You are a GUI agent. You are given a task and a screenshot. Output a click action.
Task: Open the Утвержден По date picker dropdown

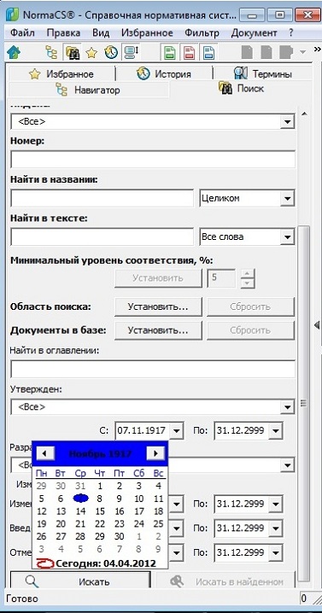click(275, 431)
